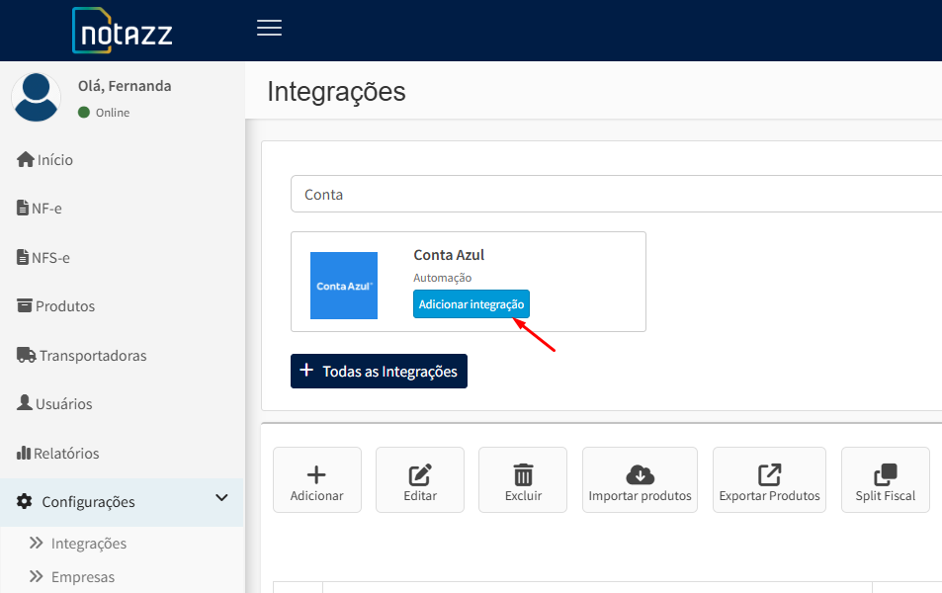Click the Adicionar plus toolbar button
This screenshot has height=593, width=942.
(316, 480)
